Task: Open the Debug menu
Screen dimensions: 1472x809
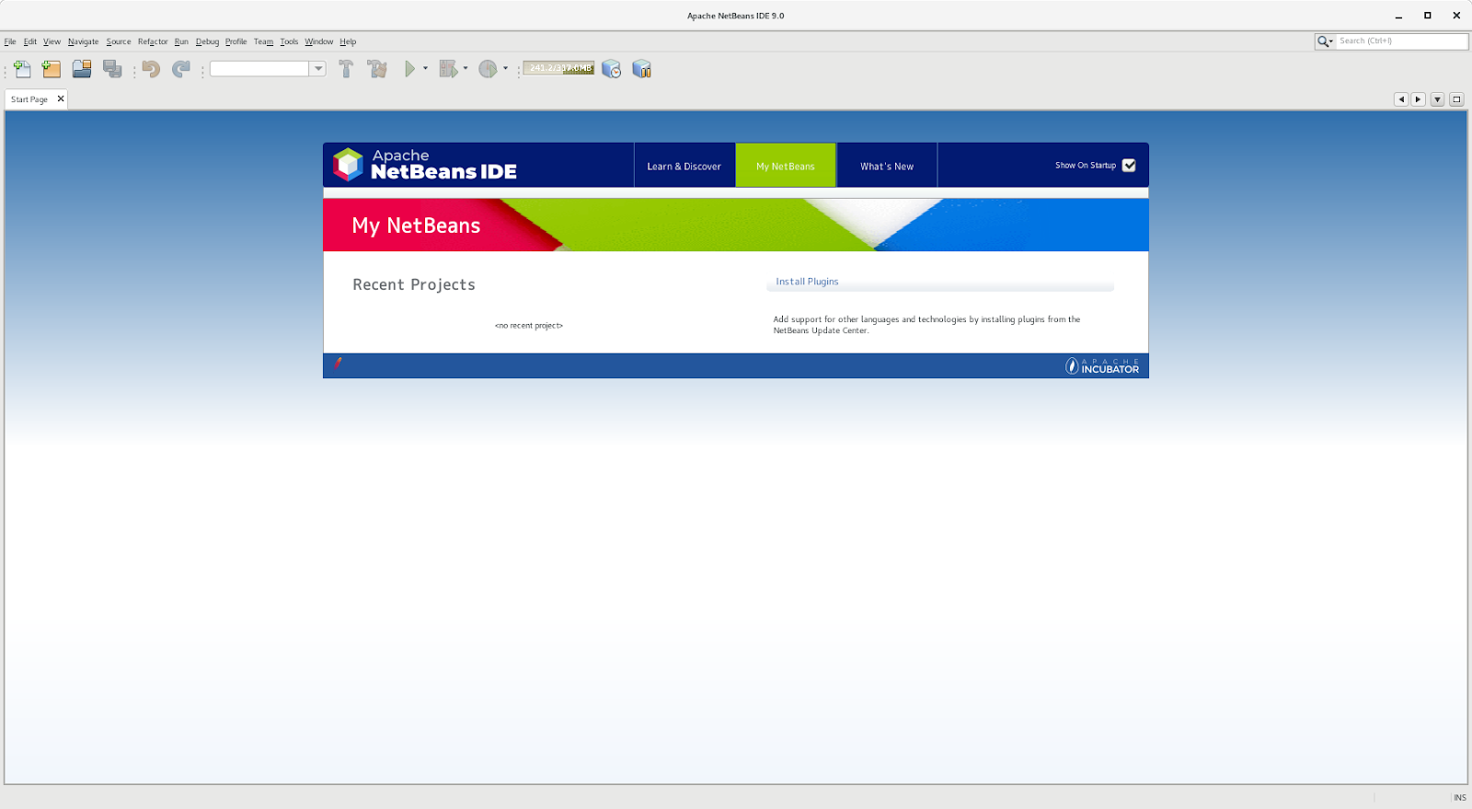Action: click(207, 41)
